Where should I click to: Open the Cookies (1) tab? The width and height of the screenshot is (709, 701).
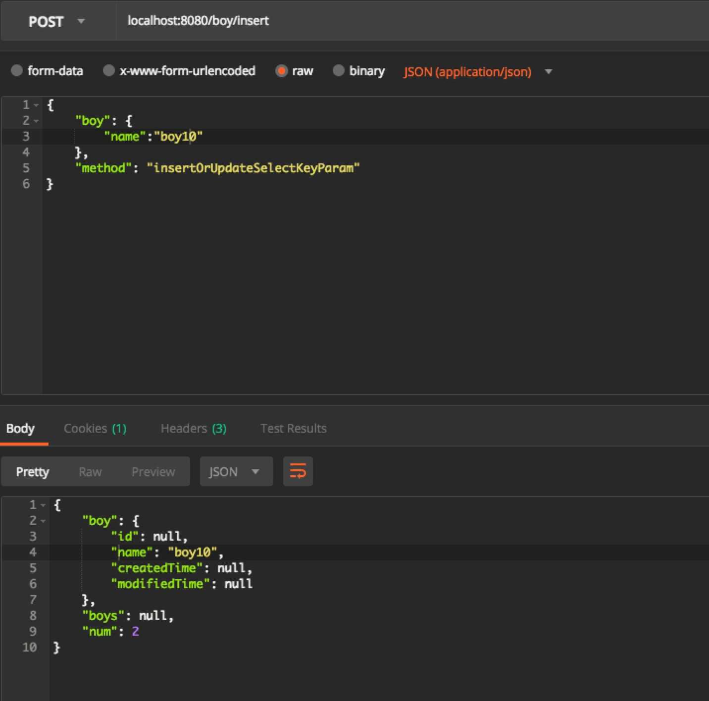(95, 428)
